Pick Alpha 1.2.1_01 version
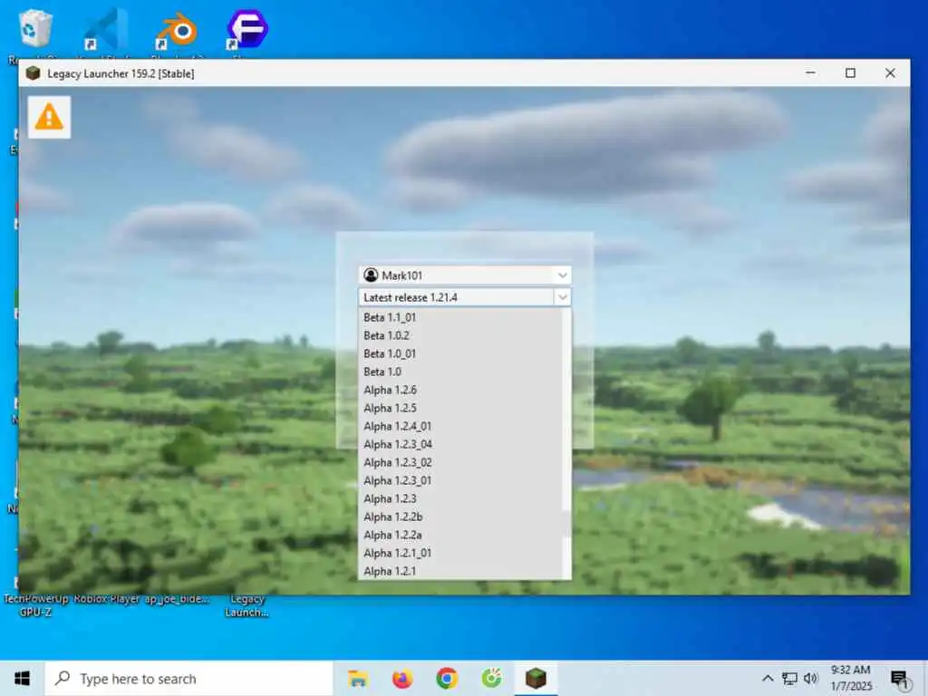The image size is (928, 696). [459, 553]
